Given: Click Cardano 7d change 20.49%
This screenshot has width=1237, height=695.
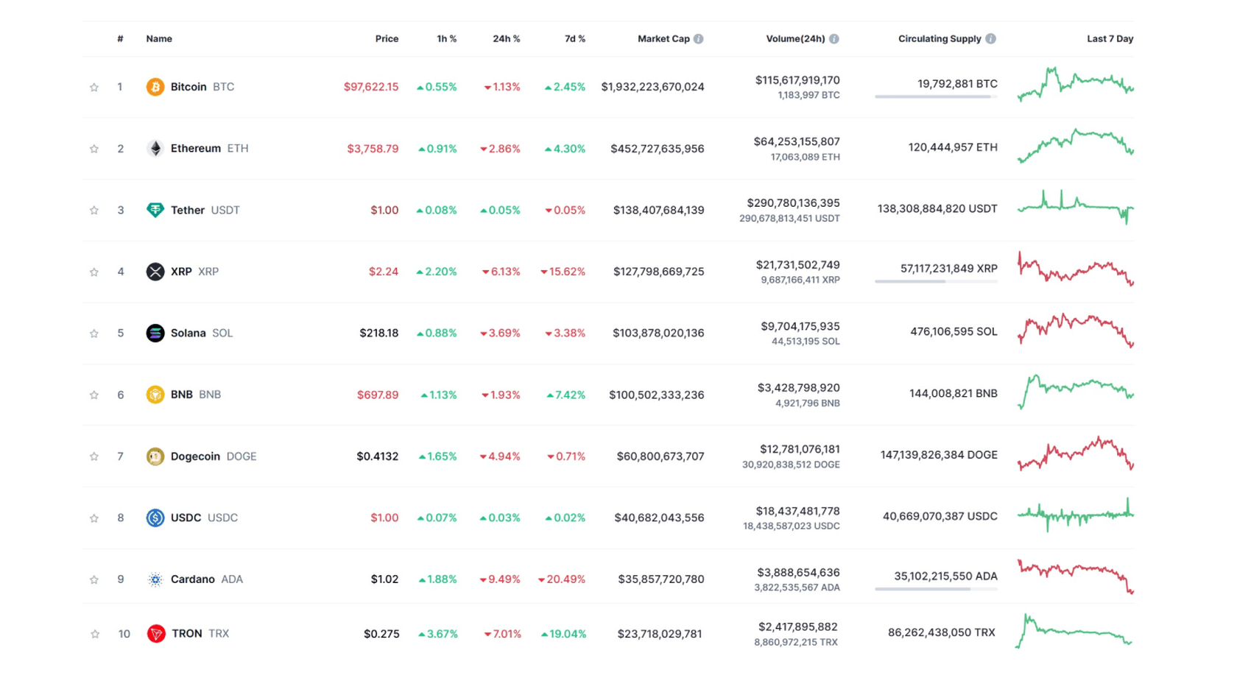Looking at the screenshot, I should pyautogui.click(x=562, y=579).
